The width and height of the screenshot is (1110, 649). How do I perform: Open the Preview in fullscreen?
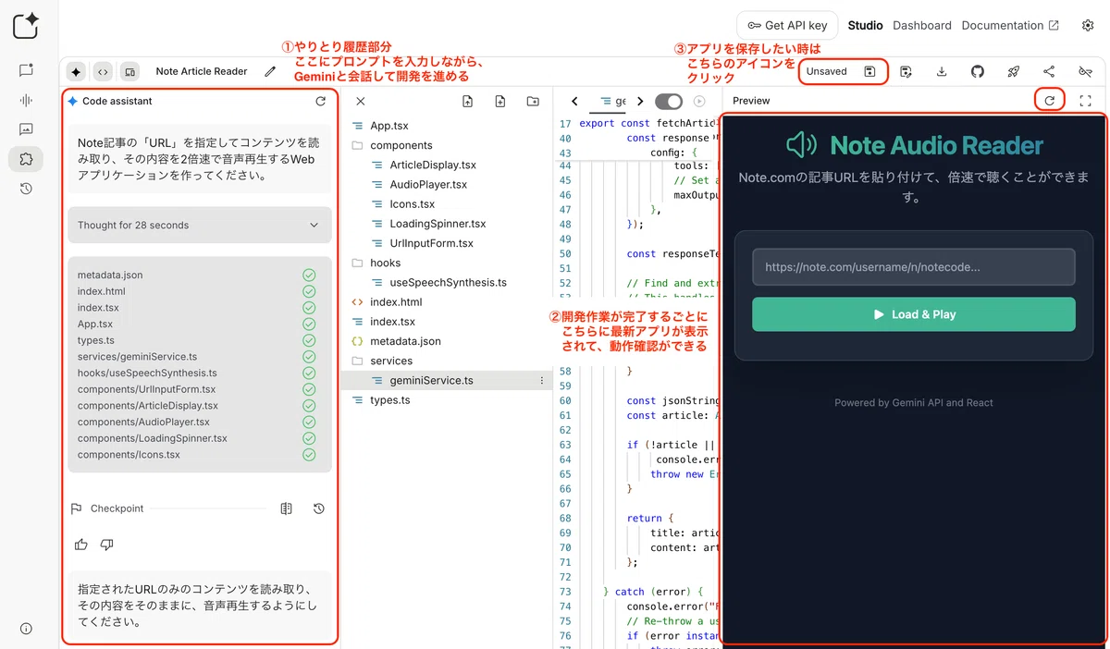click(1086, 100)
